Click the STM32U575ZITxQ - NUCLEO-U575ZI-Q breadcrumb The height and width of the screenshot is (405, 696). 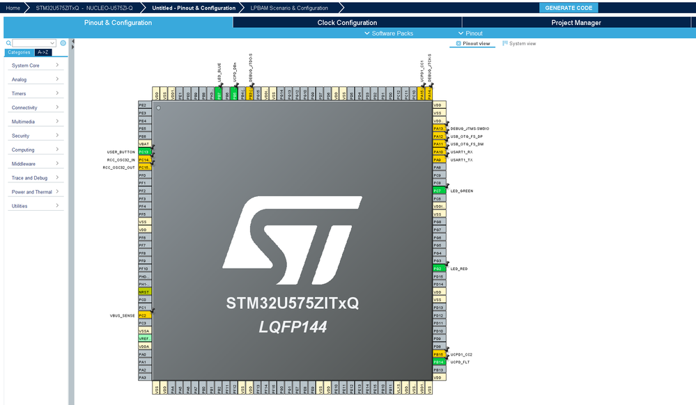84,8
